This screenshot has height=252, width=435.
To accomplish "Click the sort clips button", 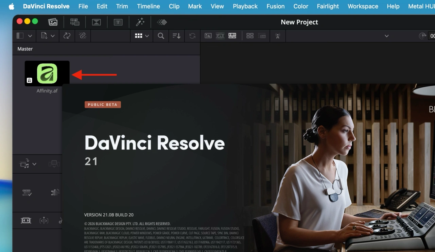I will tap(176, 36).
